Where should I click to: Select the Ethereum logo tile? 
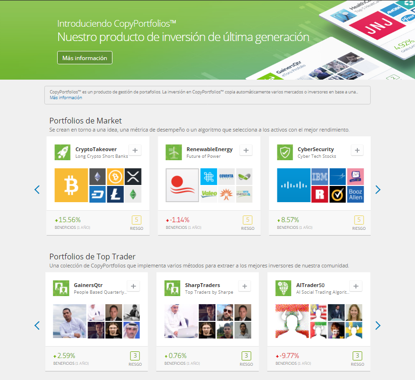tap(98, 176)
